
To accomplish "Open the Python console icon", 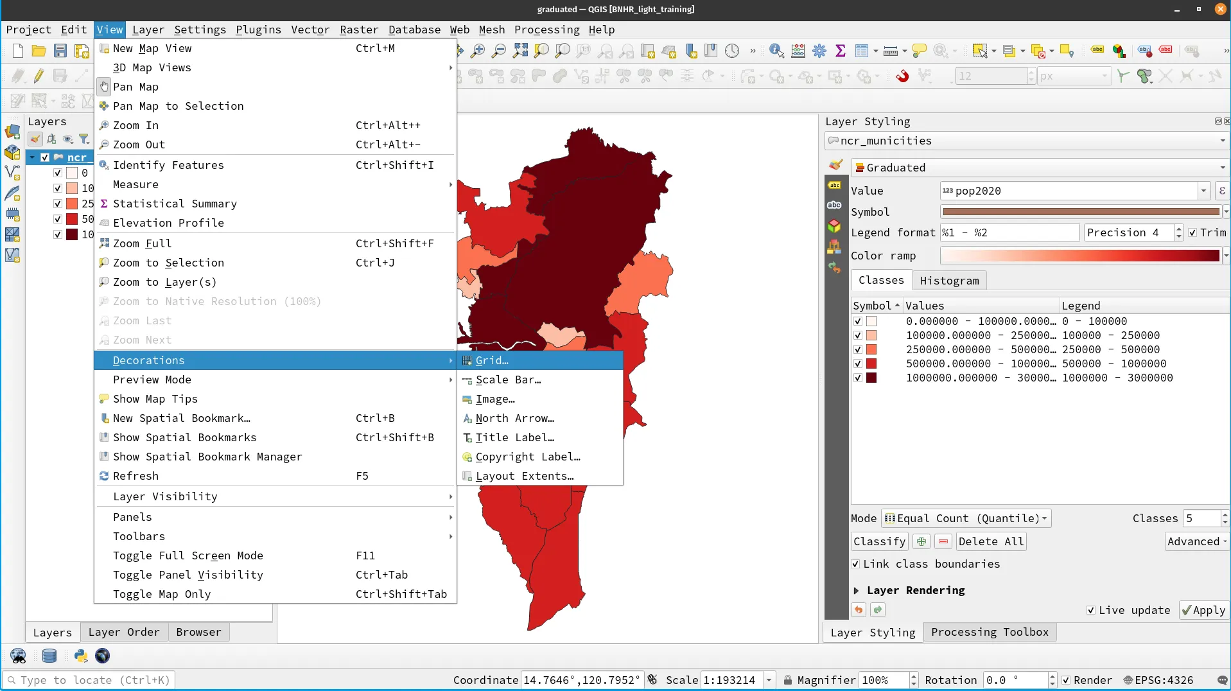I will (x=81, y=656).
